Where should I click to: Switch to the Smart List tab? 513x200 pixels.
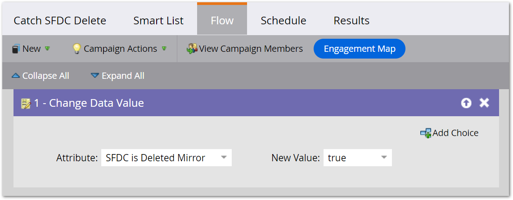click(158, 20)
